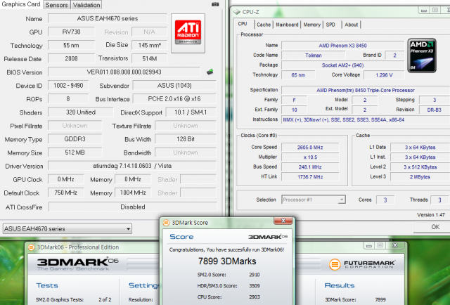Open the CPU-Z SPD tab
450x305 pixels.
point(330,25)
